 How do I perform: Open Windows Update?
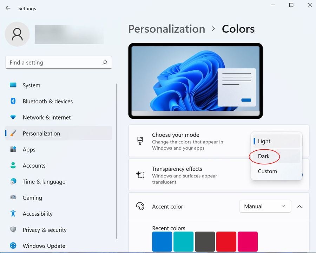point(58,246)
